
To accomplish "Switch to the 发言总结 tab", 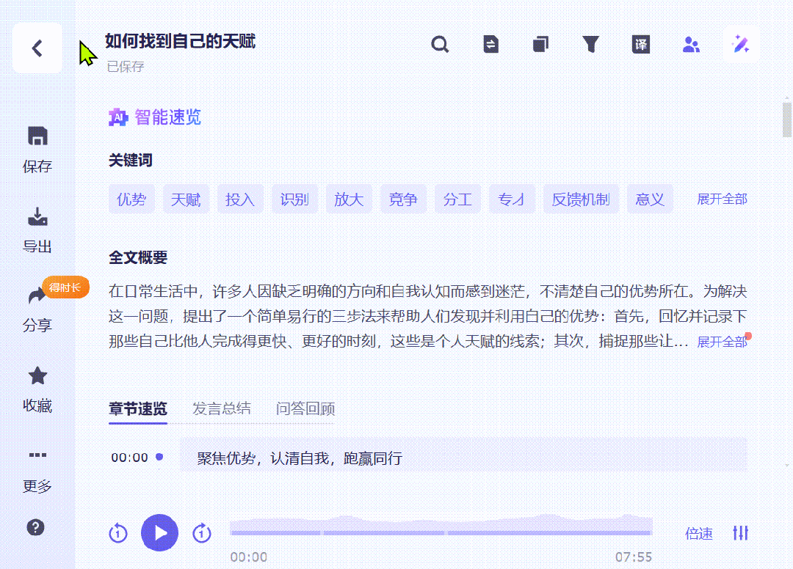I will tap(221, 409).
